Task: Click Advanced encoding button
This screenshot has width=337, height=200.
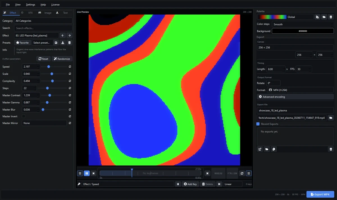Action: 295,97
